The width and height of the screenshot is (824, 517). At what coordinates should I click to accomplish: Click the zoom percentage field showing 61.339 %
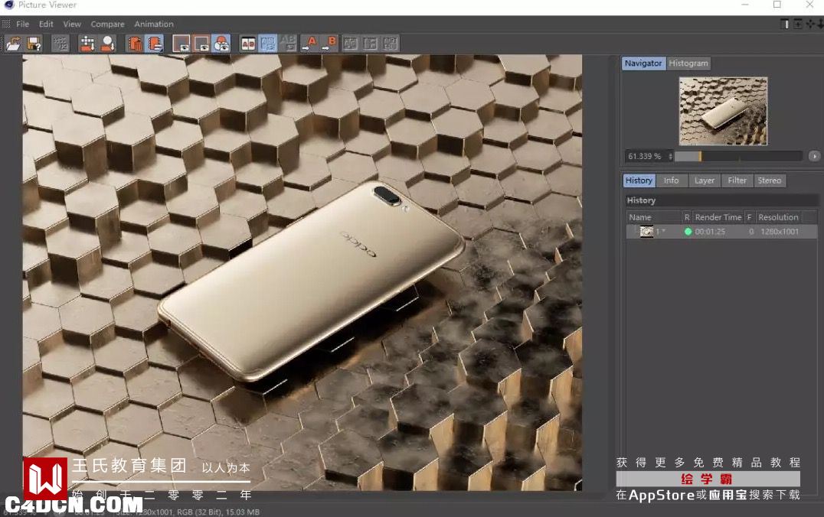pos(646,157)
